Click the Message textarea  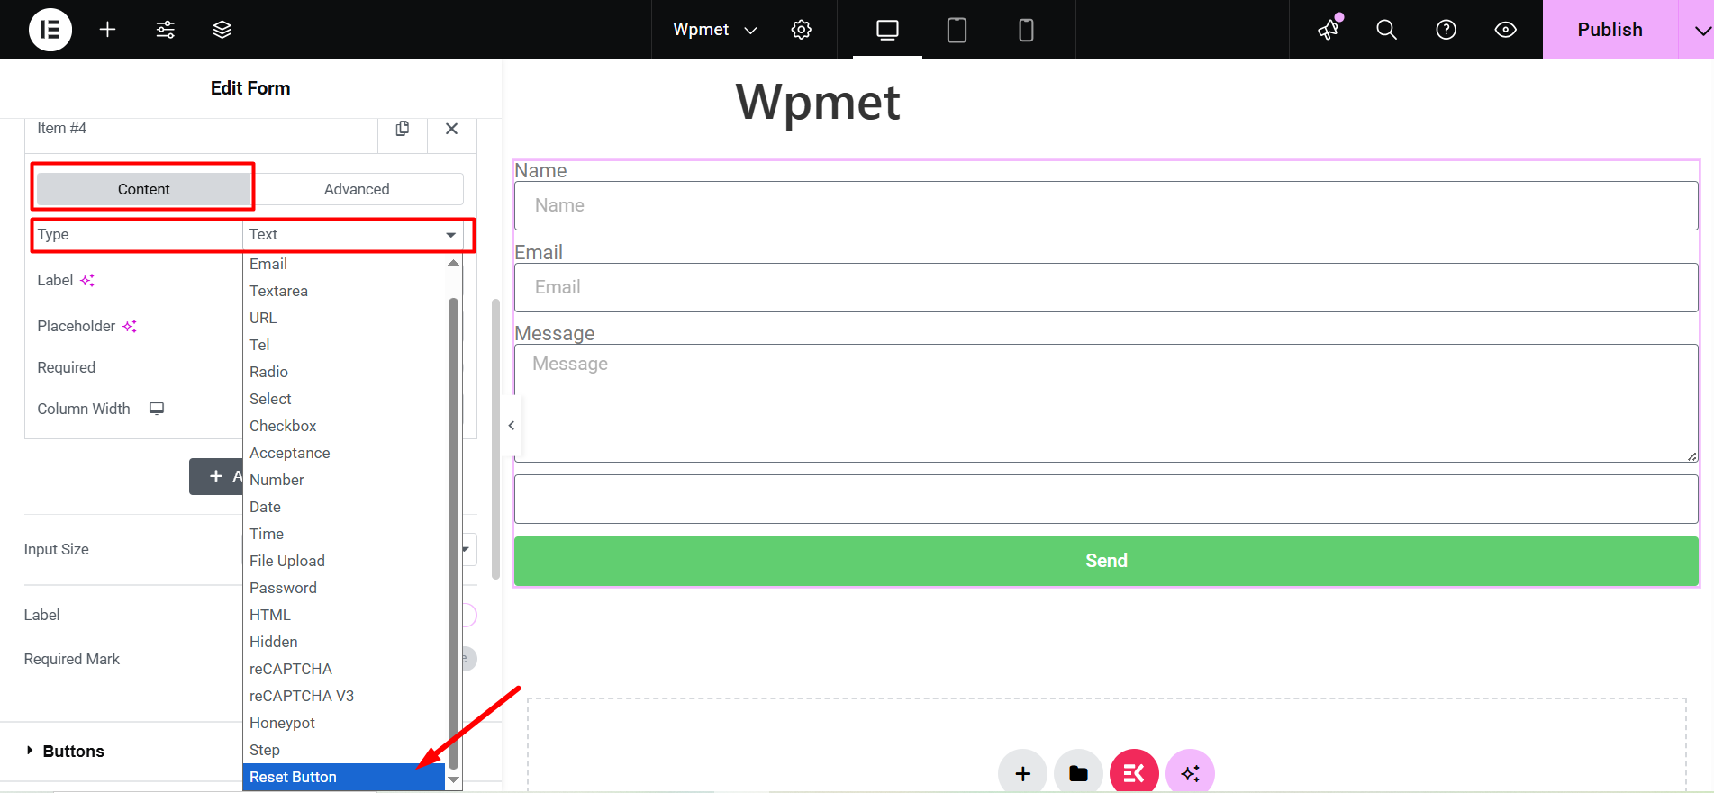pyautogui.click(x=1106, y=403)
